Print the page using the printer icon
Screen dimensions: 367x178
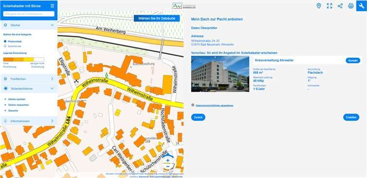tap(351, 6)
